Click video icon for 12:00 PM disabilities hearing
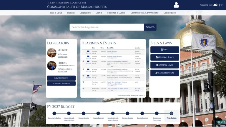Image resolution: width=226 pixels, height=127 pixels. 88,69
